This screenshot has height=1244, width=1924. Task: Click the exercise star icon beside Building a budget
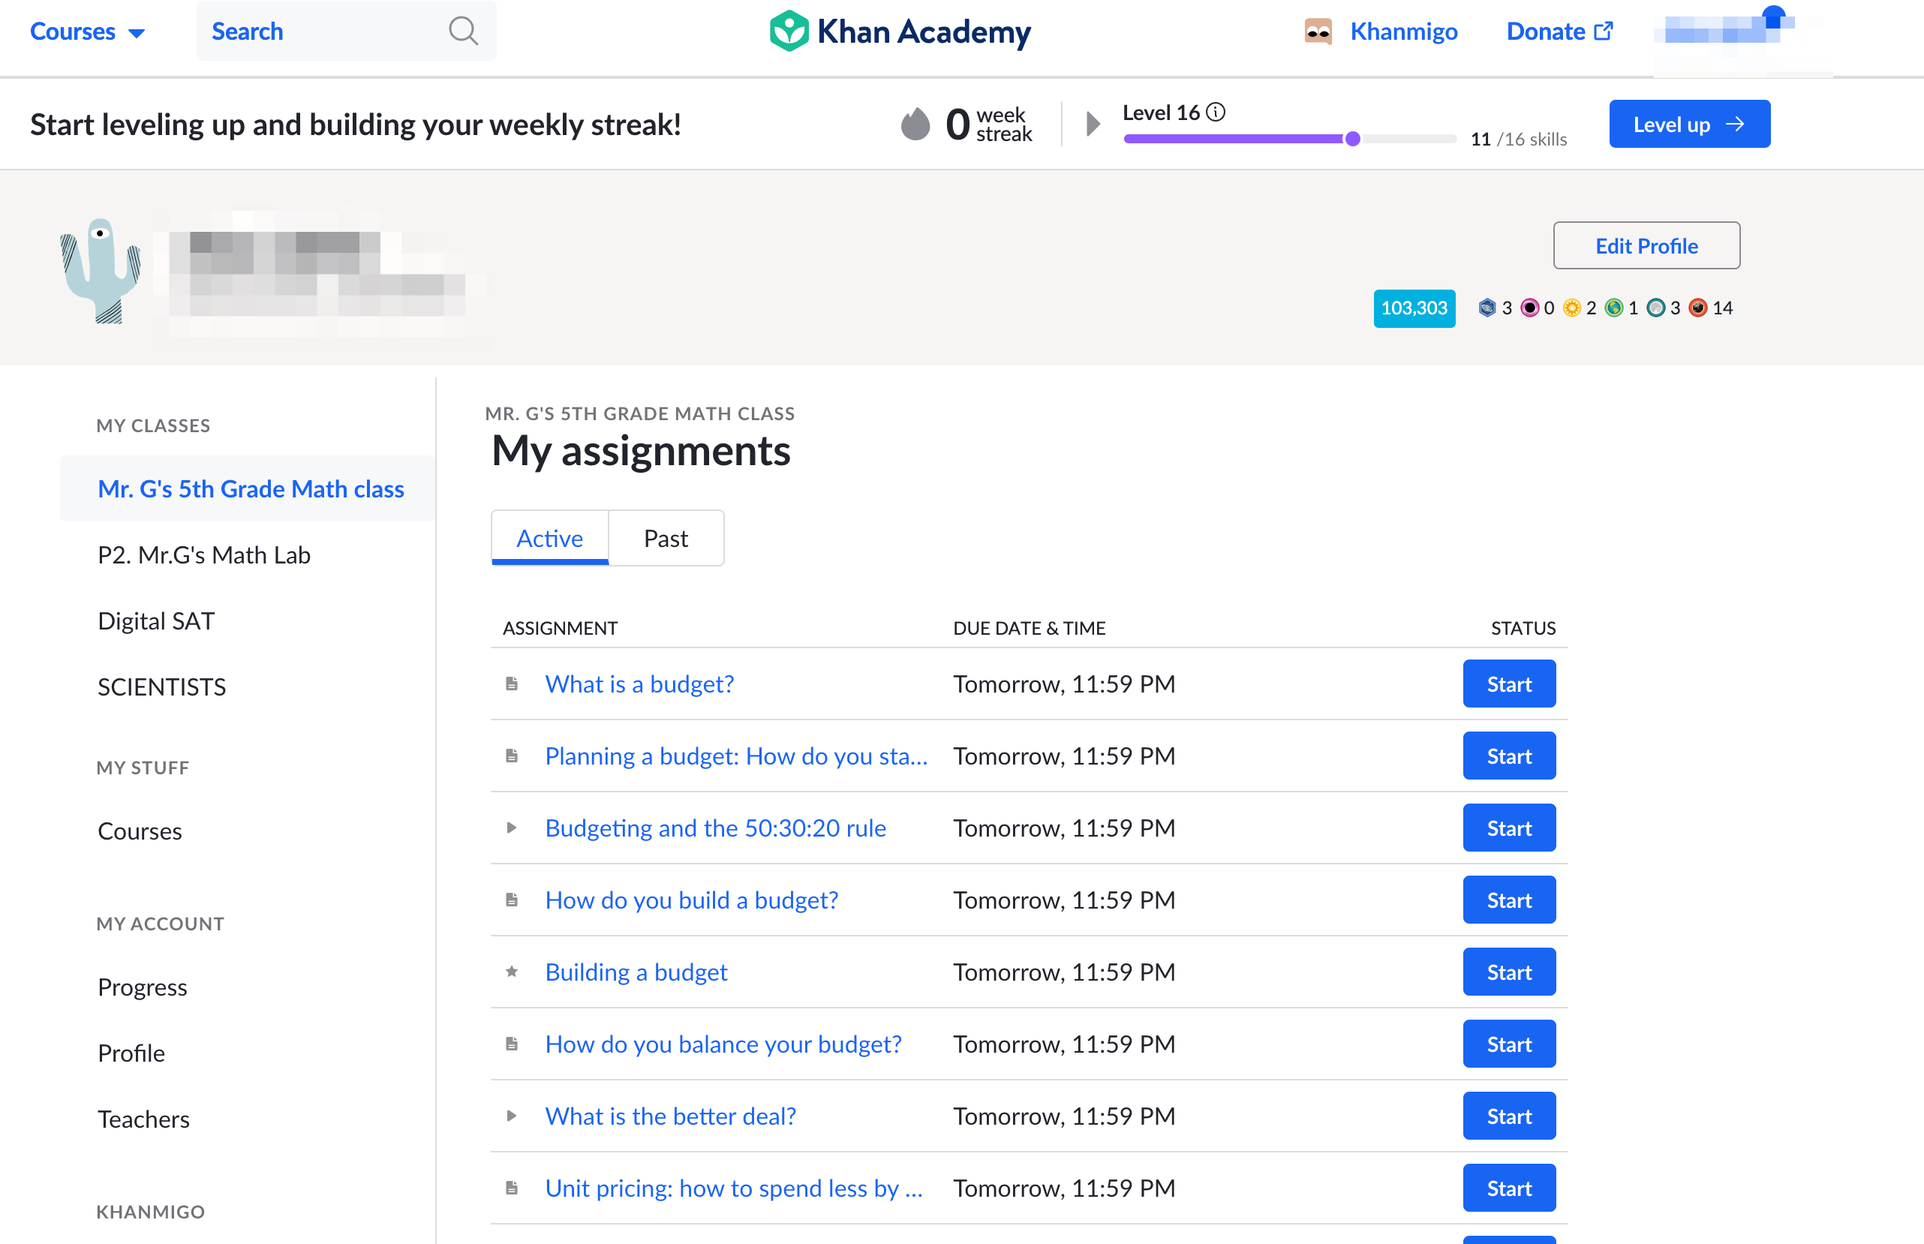click(x=512, y=972)
